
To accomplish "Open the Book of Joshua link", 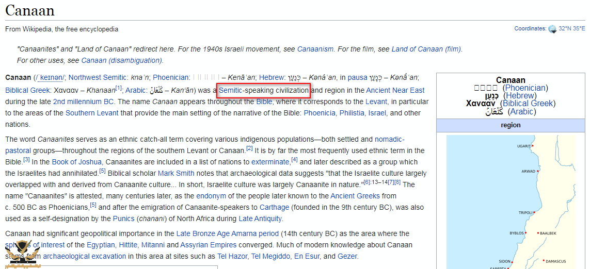I will coord(76,162).
